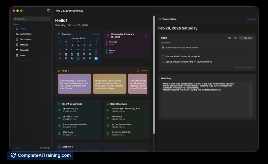The image size is (268, 164).
Task: Click the Settings label in the sidebar footer
Action: point(46,148)
